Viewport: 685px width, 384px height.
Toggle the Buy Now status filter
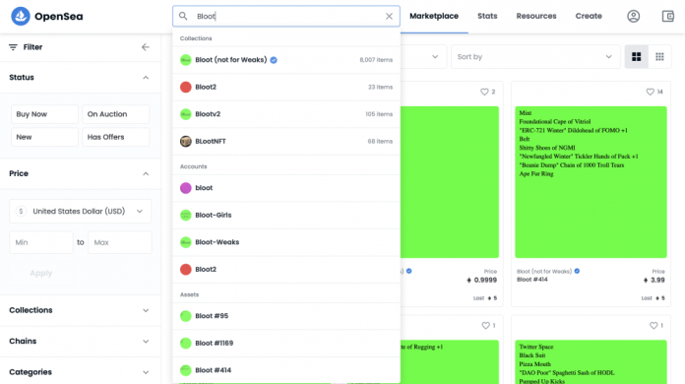point(44,114)
